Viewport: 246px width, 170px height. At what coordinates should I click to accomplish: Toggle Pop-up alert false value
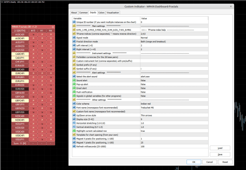pyautogui.click(x=174, y=84)
